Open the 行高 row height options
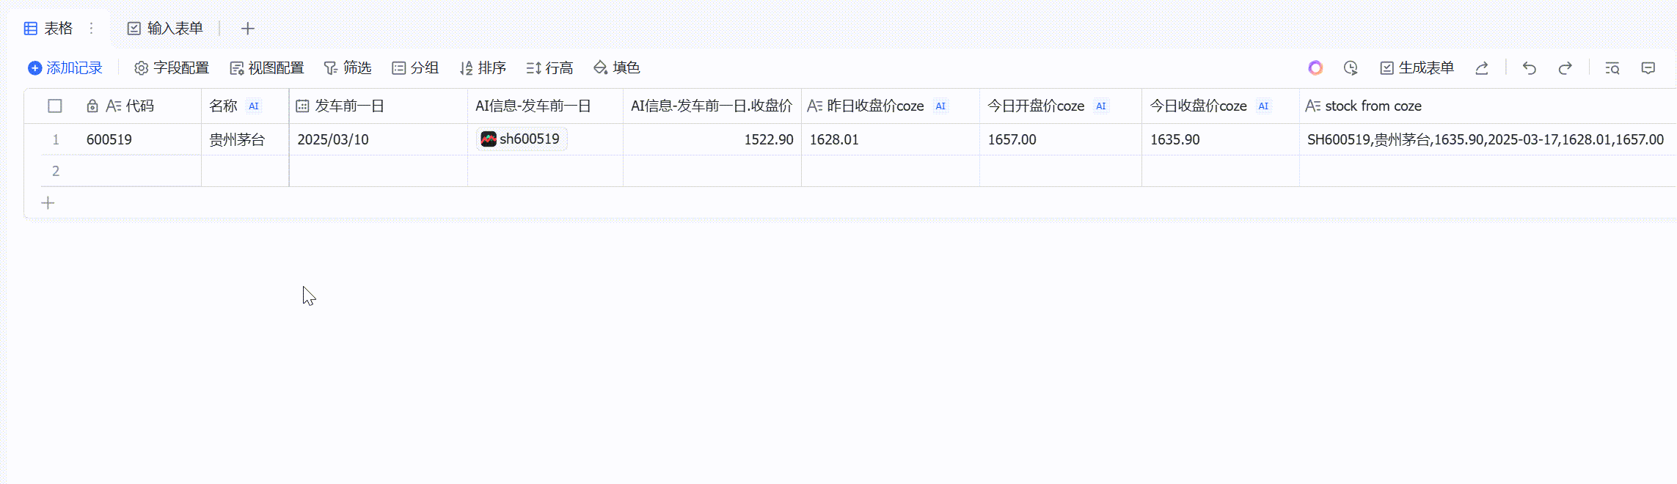Screen dimensions: 1677x484 (549, 68)
